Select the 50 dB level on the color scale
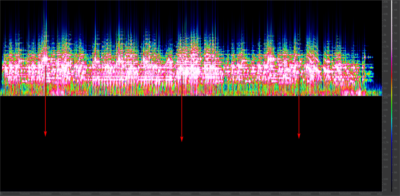The width and height of the screenshot is (400, 196). [396, 33]
